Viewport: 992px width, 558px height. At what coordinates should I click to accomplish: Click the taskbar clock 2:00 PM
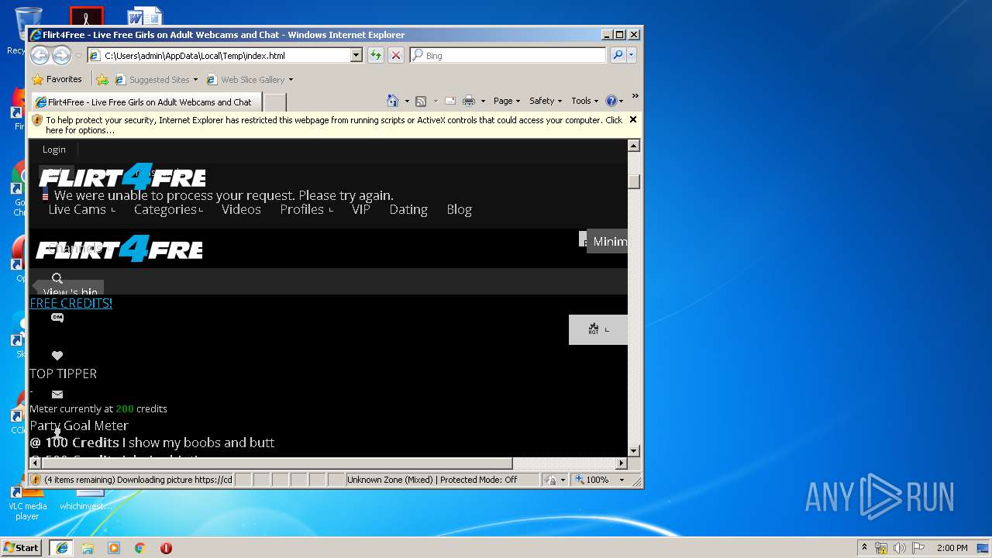(952, 548)
